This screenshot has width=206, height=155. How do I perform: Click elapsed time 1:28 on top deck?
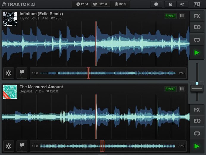(x=35, y=73)
